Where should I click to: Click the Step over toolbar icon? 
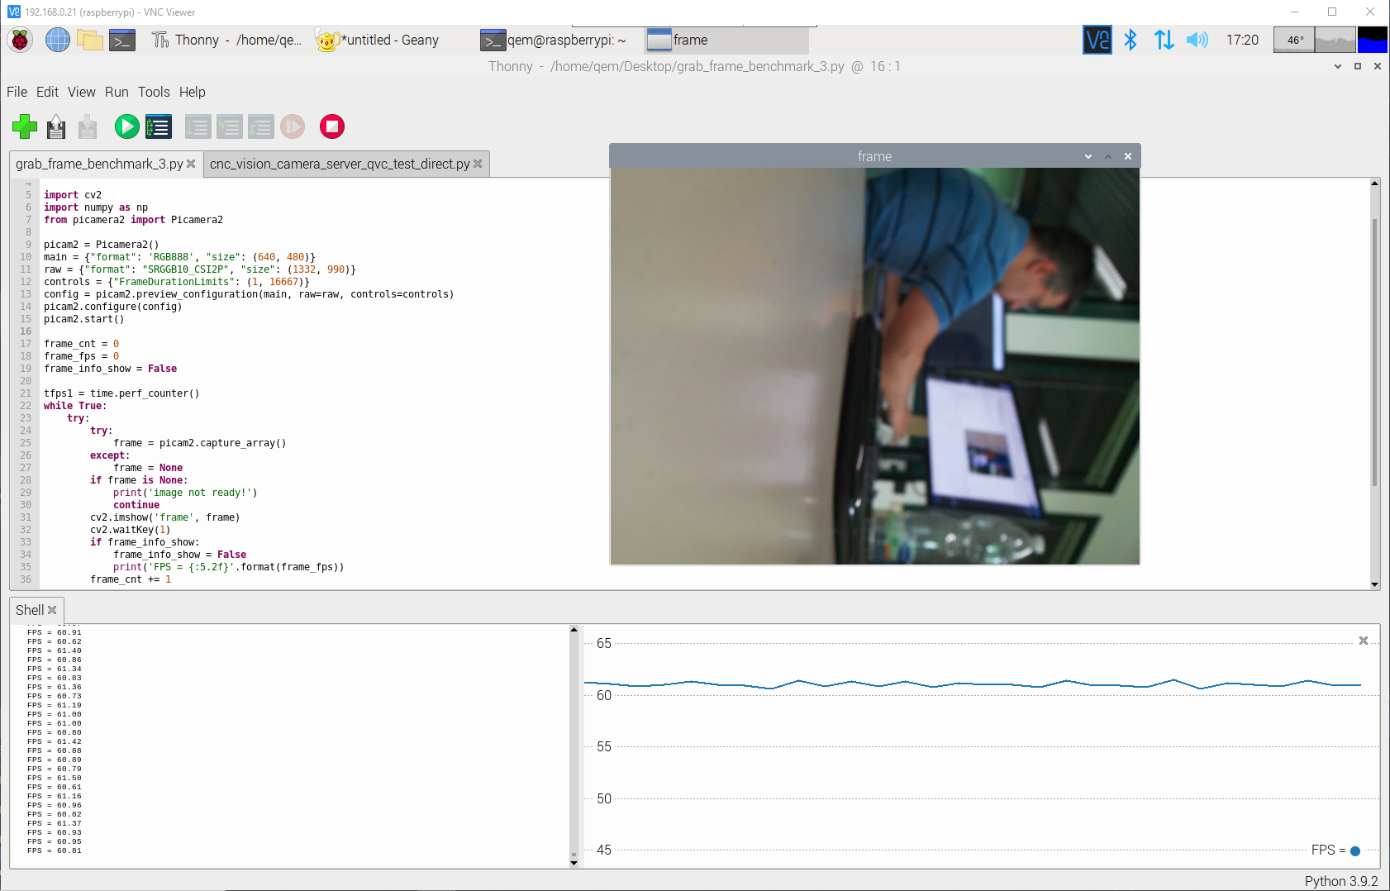[x=198, y=126]
